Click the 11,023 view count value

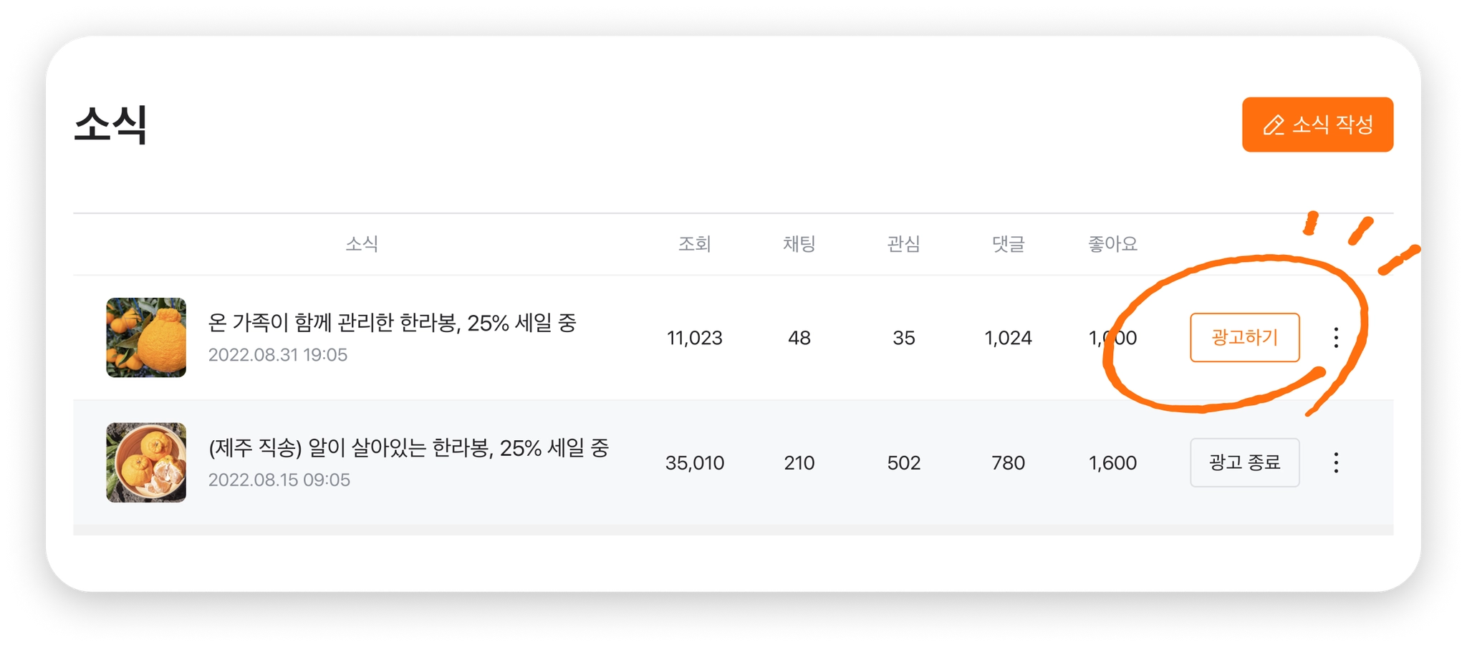[x=694, y=338]
